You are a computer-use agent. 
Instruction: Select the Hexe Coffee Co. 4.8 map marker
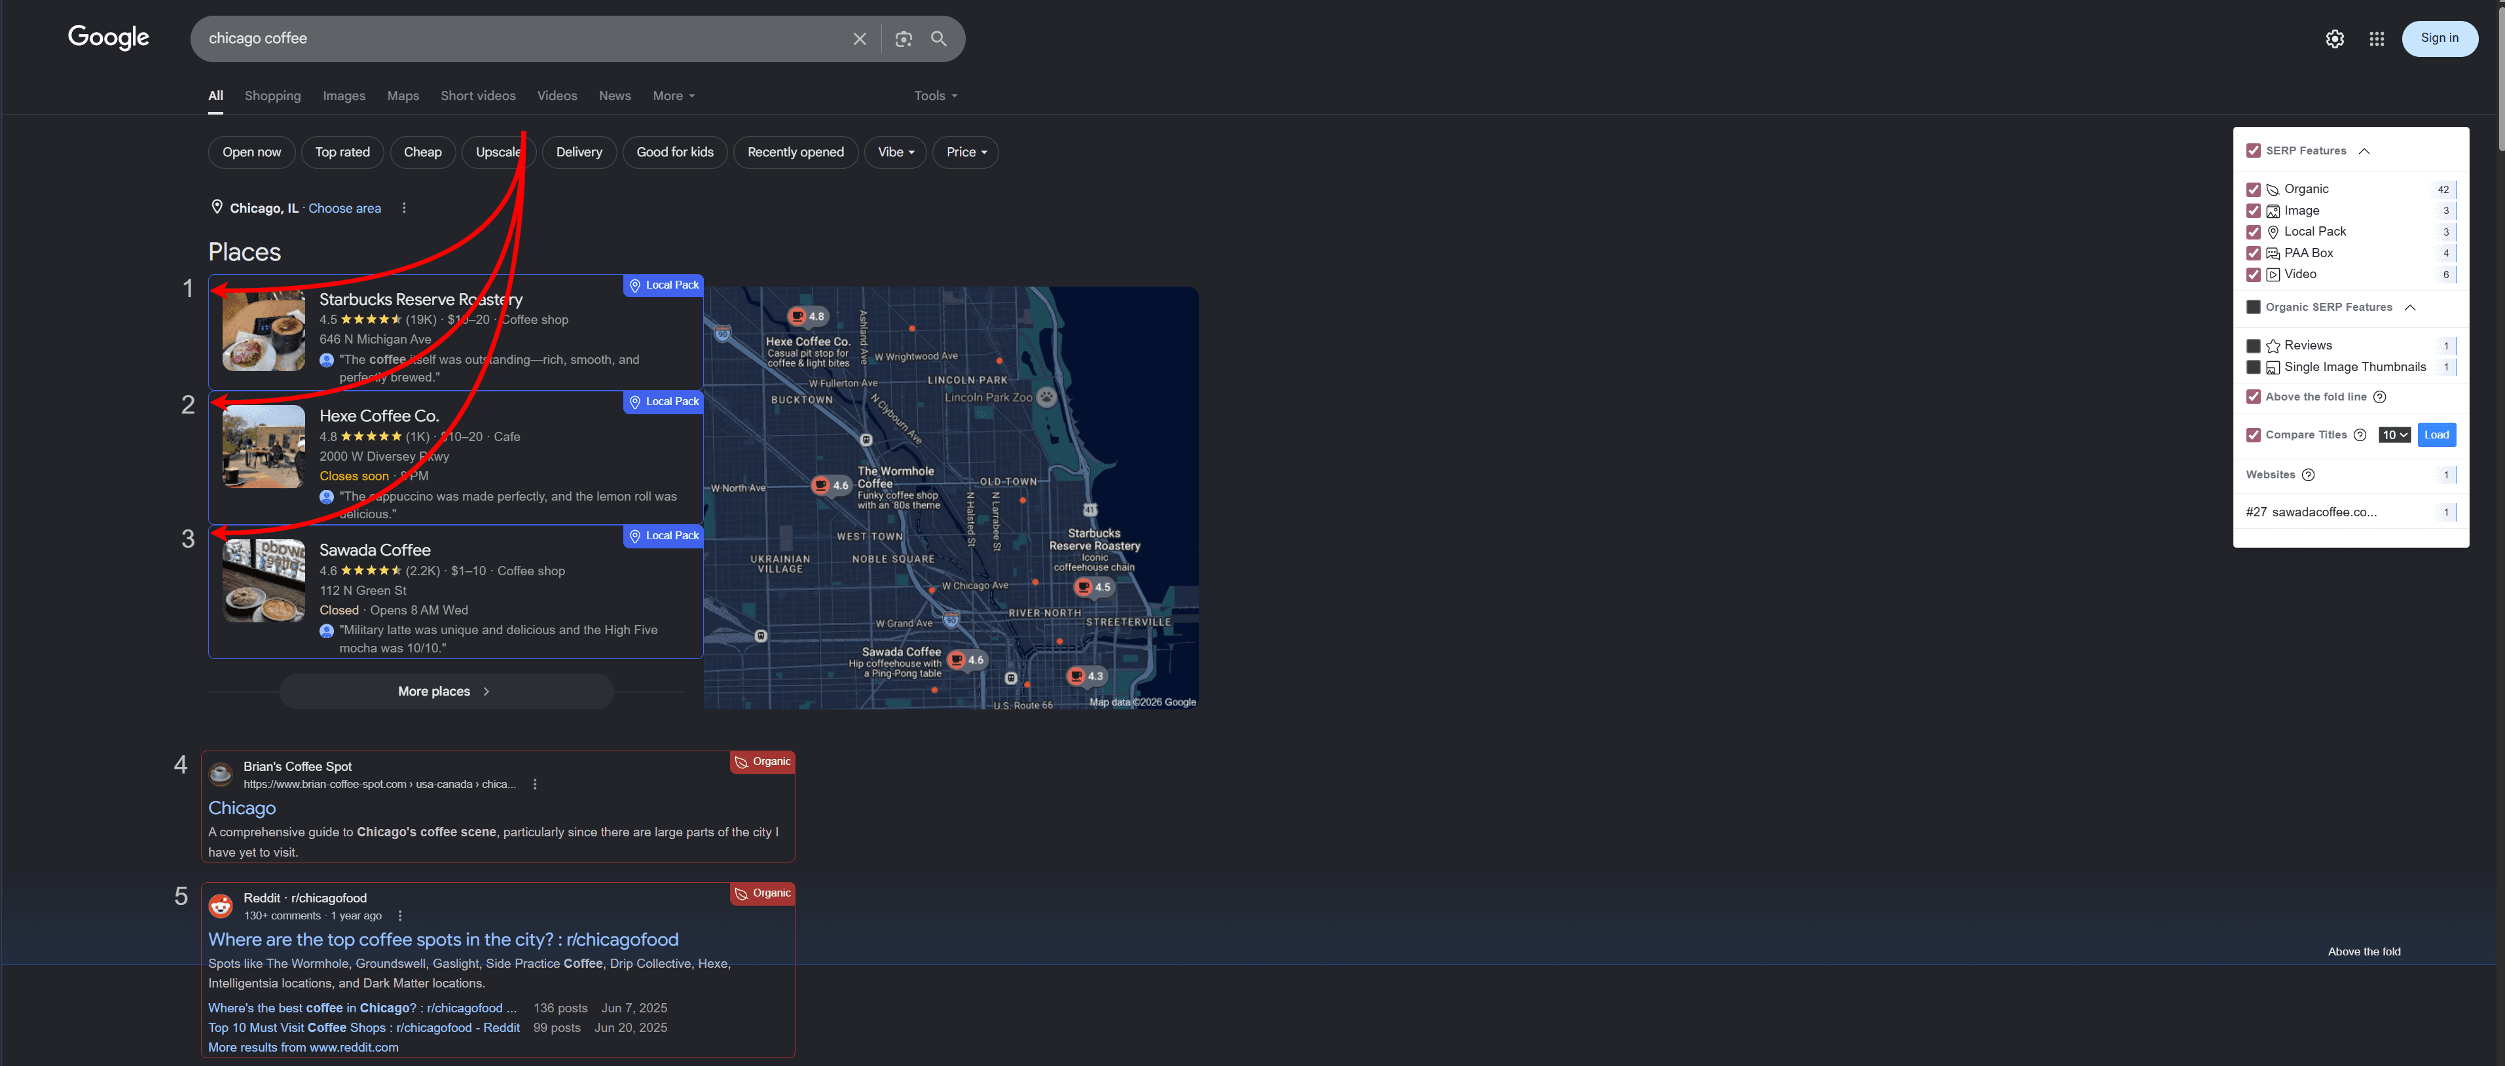[807, 316]
